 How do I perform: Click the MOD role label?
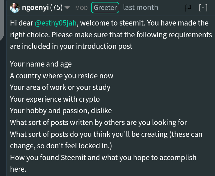[81, 8]
